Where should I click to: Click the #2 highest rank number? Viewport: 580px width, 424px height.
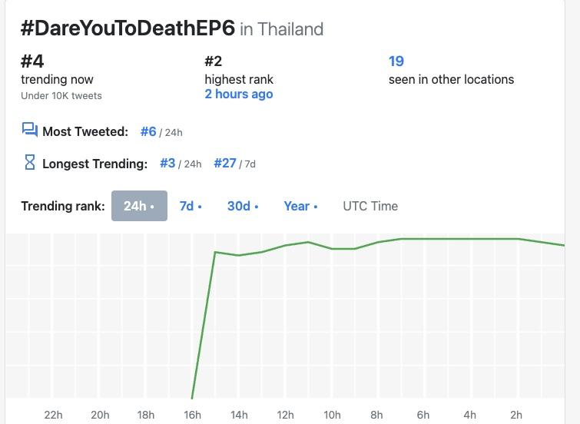coord(214,61)
